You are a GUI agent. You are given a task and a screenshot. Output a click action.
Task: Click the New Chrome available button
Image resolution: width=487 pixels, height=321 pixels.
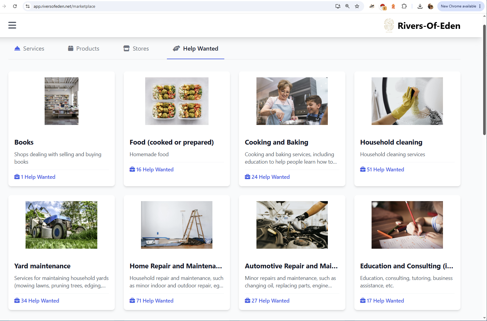(x=461, y=6)
